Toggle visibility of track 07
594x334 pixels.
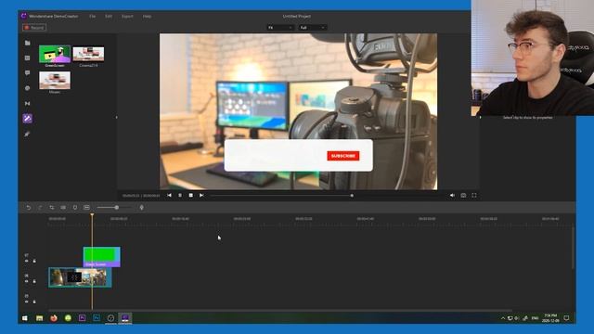tap(27, 261)
